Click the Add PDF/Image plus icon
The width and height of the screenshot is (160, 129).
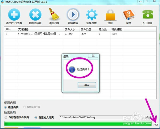click(14, 14)
